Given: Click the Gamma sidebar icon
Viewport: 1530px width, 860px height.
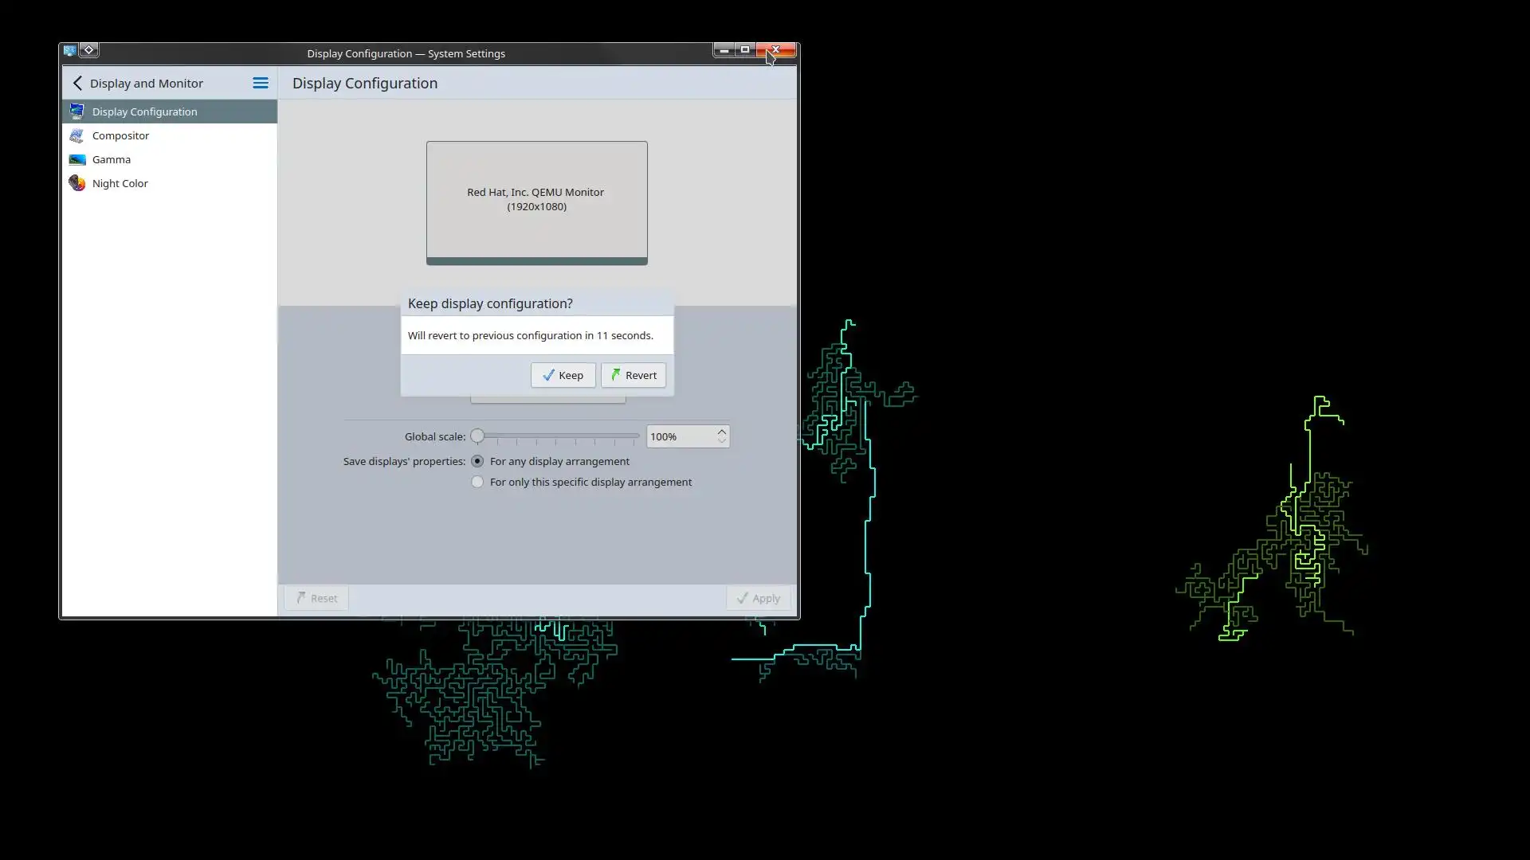Looking at the screenshot, I should [76, 159].
